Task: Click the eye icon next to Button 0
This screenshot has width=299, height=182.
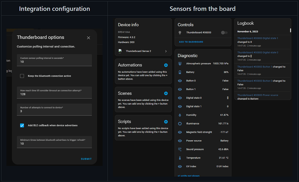Action: point(180,80)
